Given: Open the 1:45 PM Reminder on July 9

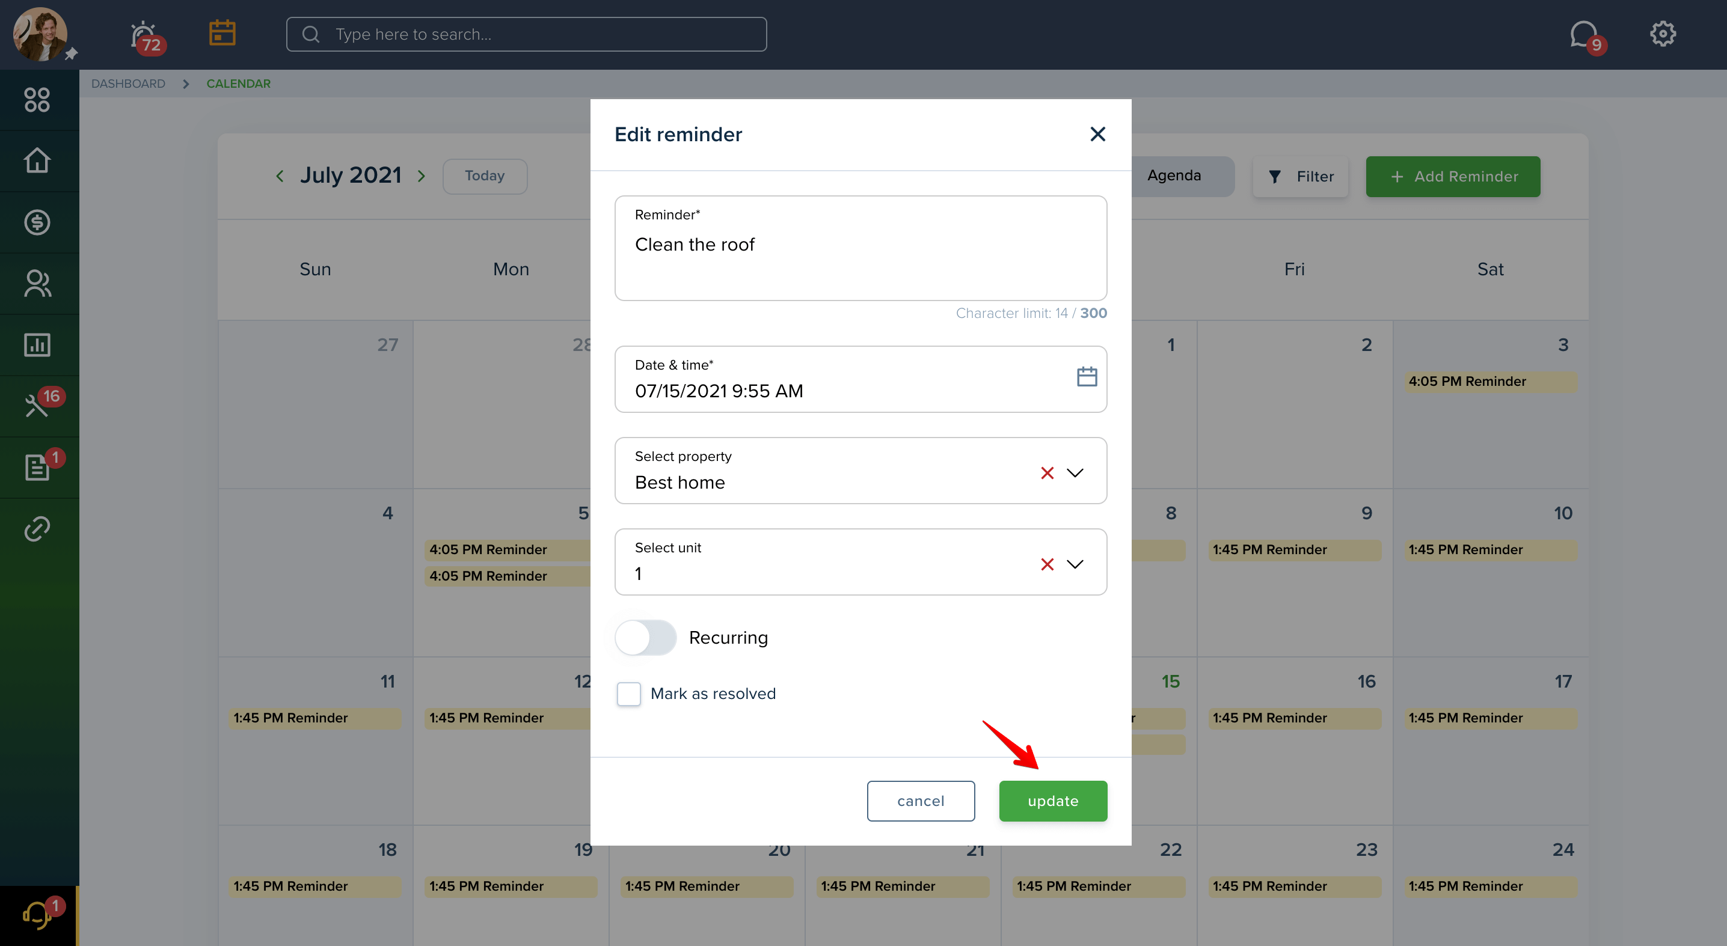Looking at the screenshot, I should (x=1295, y=550).
